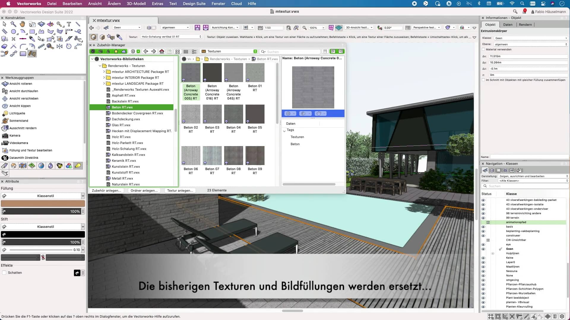
Task: Click the home icon in the Zubehör-Manager toolbar
Action: pos(162,51)
